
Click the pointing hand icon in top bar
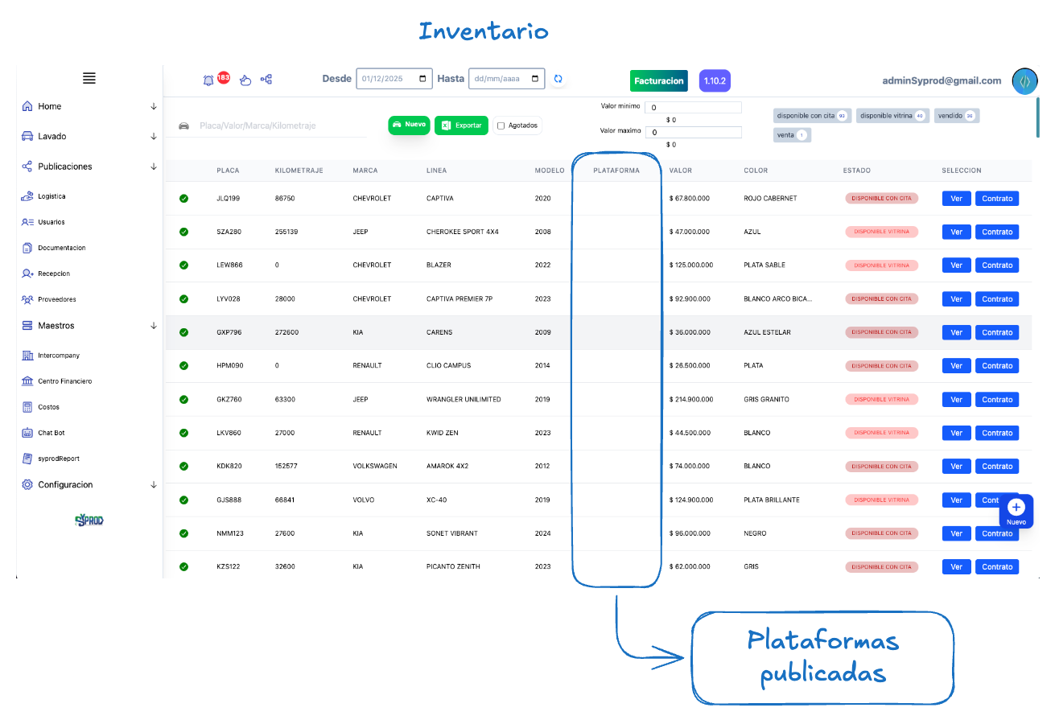point(246,80)
